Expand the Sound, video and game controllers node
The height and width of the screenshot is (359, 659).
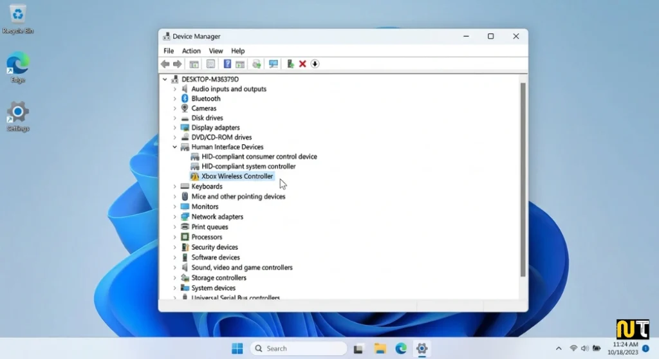click(x=174, y=268)
